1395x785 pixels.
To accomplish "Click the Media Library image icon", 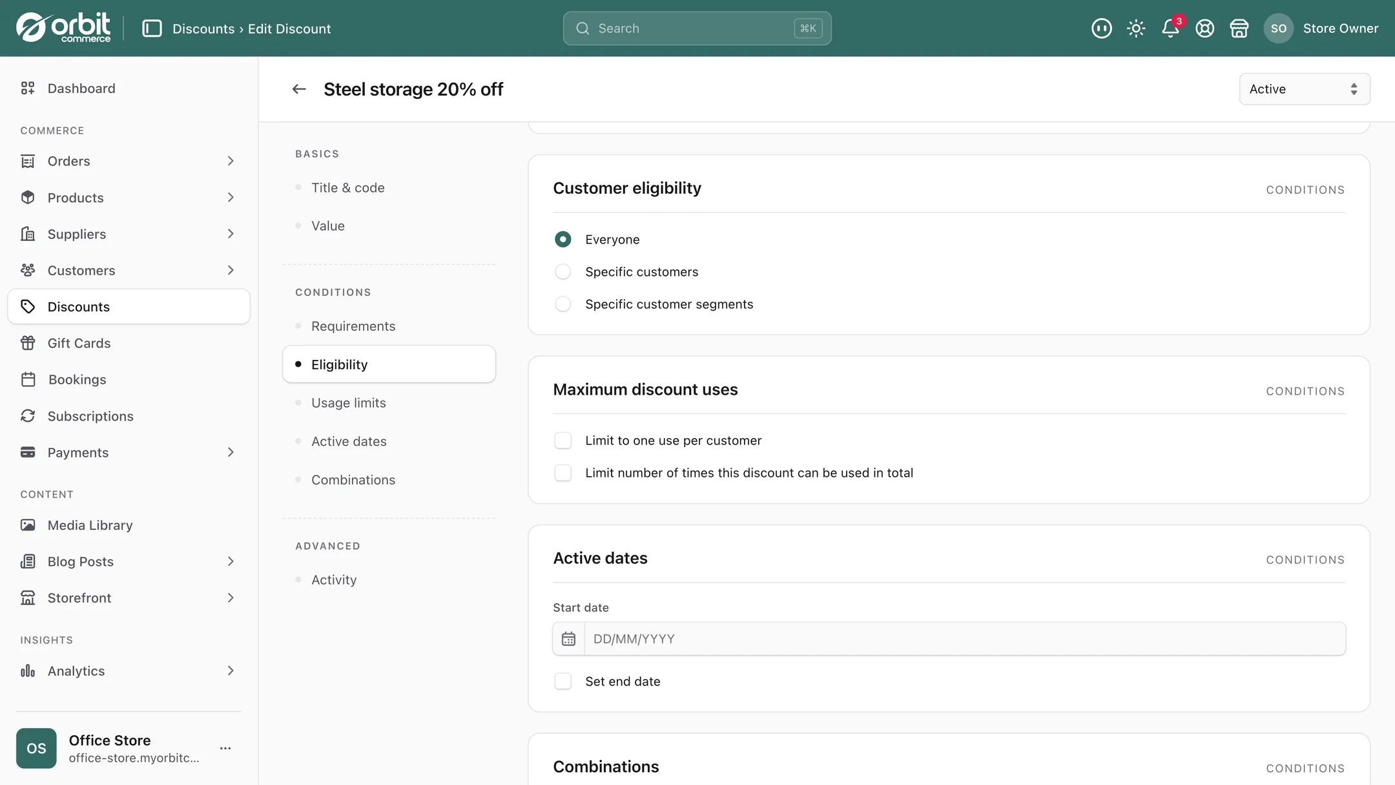I will 28,525.
